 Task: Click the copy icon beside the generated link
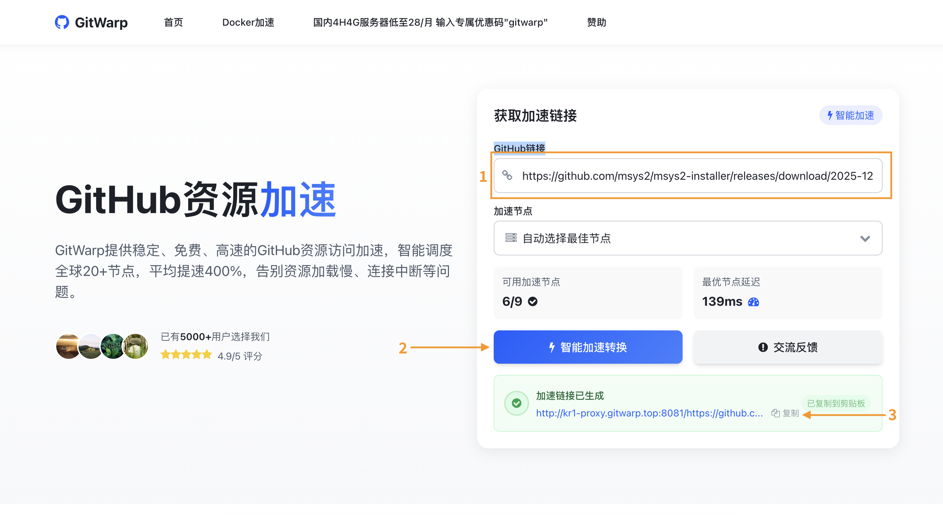pos(775,413)
